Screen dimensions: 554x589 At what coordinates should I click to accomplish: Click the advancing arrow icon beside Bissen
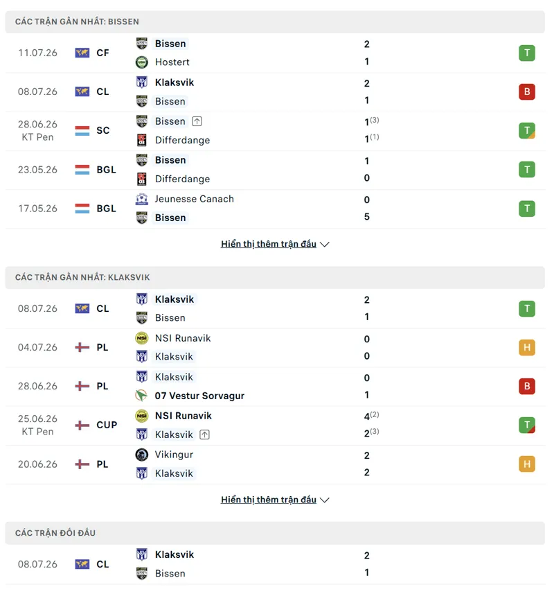point(197,121)
